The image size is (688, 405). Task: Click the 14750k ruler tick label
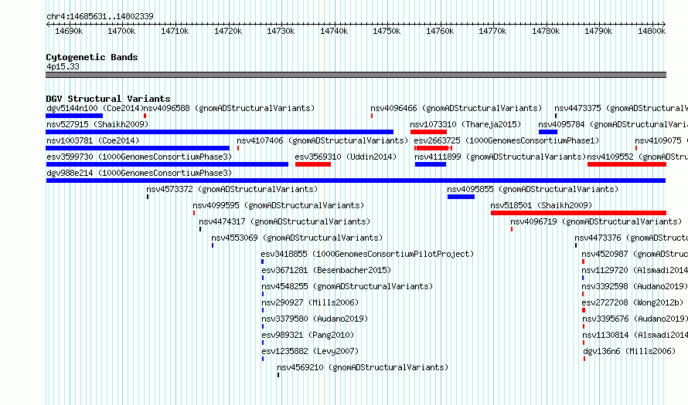click(x=387, y=32)
